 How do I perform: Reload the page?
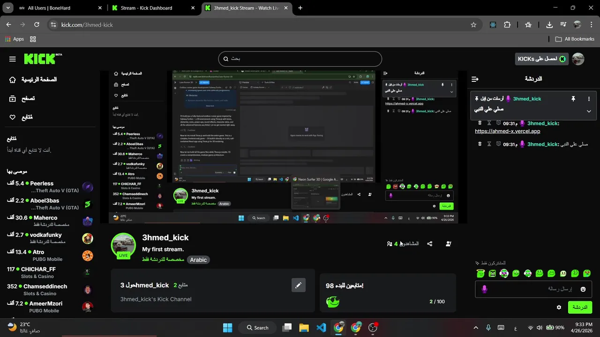click(x=37, y=25)
